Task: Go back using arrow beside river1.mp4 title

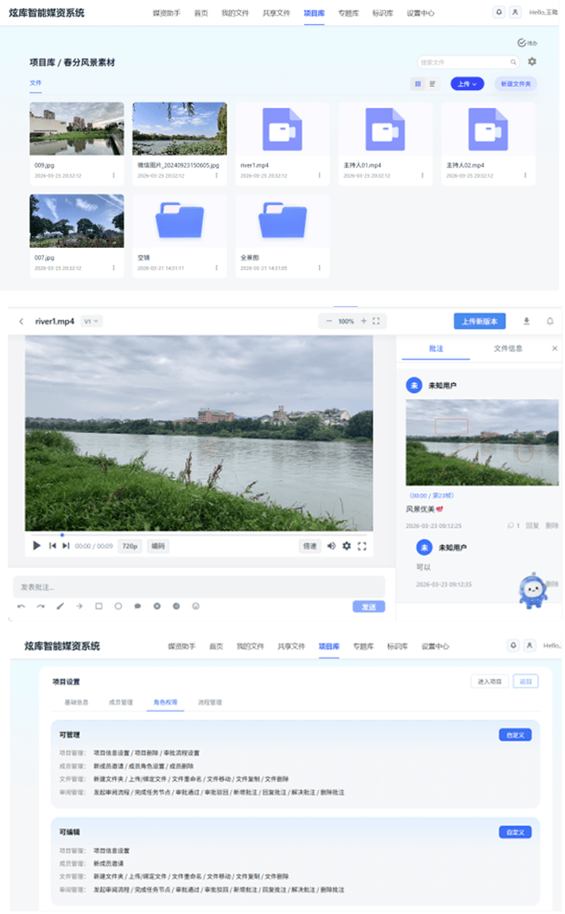Action: click(21, 321)
